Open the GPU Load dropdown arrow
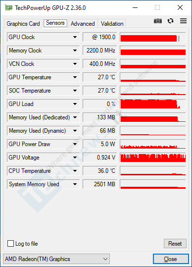Screen dimensions: 192x267 point(75,104)
